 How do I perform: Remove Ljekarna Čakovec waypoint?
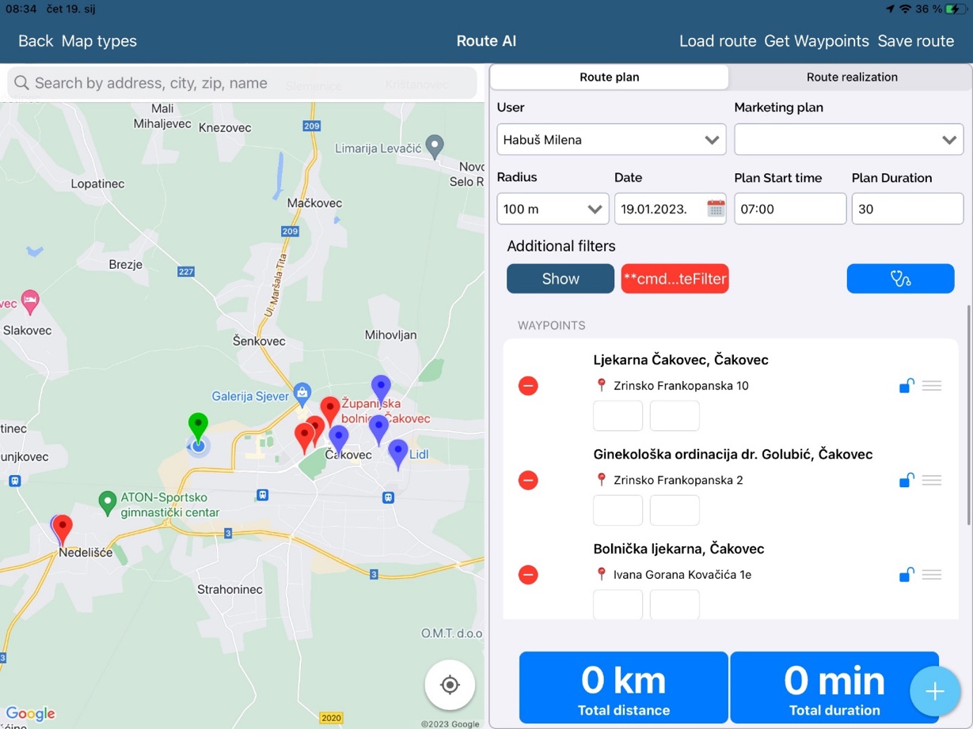(528, 386)
